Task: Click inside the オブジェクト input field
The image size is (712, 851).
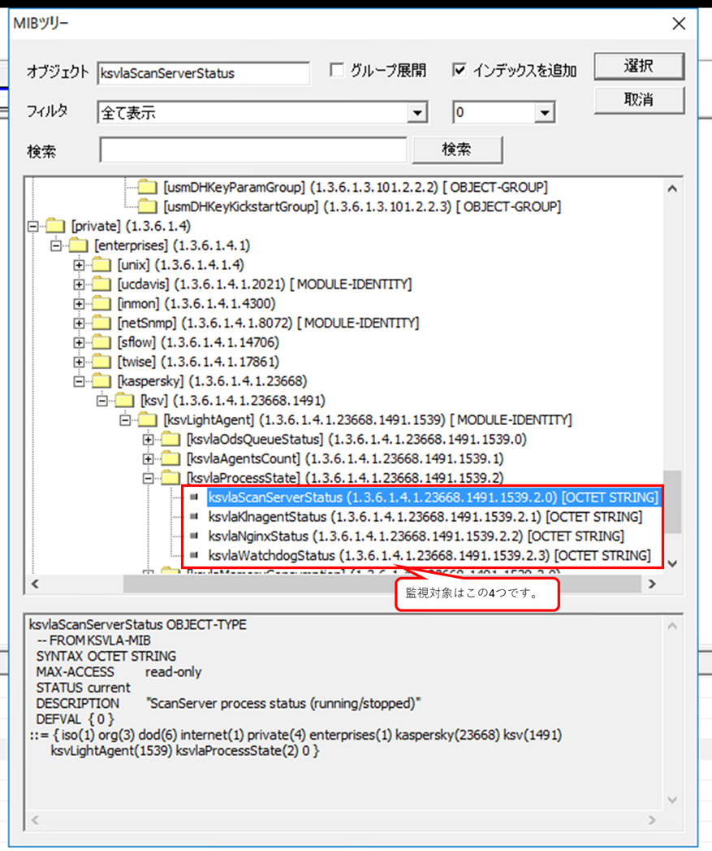Action: (x=203, y=72)
